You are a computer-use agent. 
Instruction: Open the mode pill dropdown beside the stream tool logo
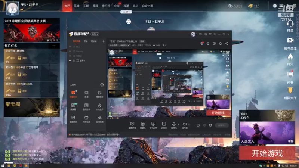coord(95,34)
